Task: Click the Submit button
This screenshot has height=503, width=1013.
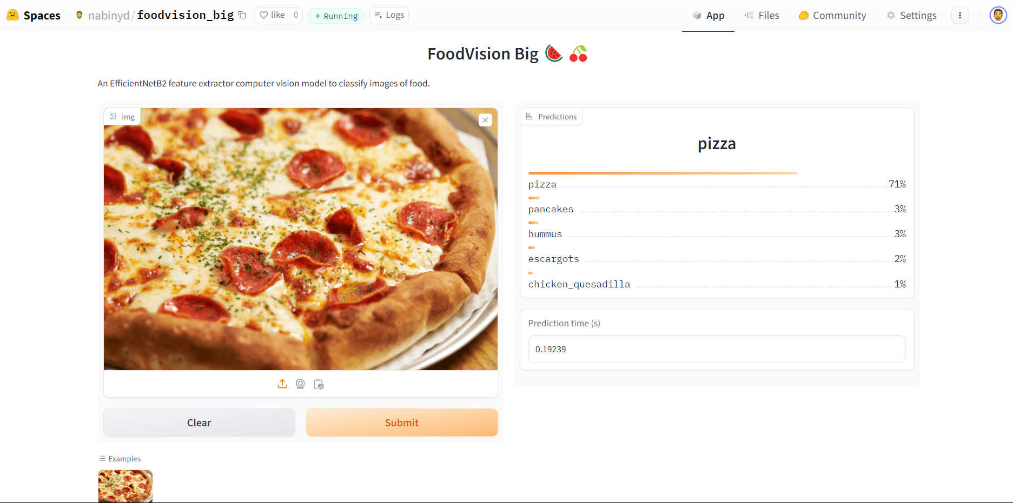Action: (x=402, y=422)
